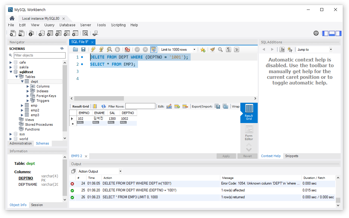Open find panel magnifier icon

click(x=220, y=50)
